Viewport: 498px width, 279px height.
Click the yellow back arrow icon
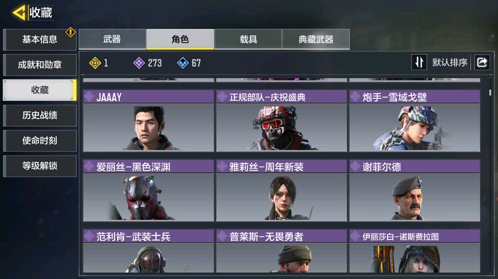[x=19, y=13]
